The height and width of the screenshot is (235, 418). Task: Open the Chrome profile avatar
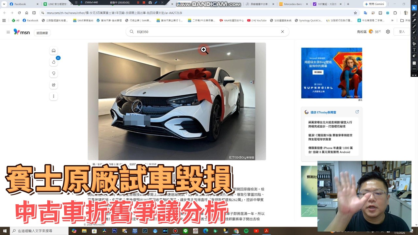click(406, 13)
